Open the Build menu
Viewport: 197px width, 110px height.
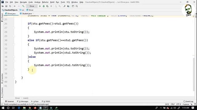click(52, 2)
